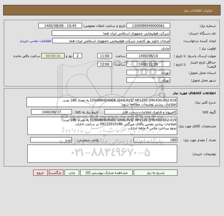This screenshot has height=216, width=224.
Task: Click the چاپ print button
Action: [x=72, y=173]
